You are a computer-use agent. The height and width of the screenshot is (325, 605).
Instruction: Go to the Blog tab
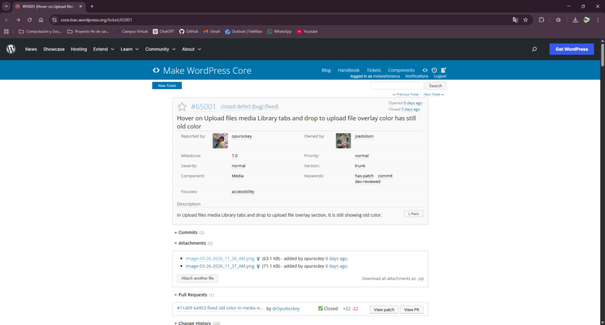click(326, 70)
